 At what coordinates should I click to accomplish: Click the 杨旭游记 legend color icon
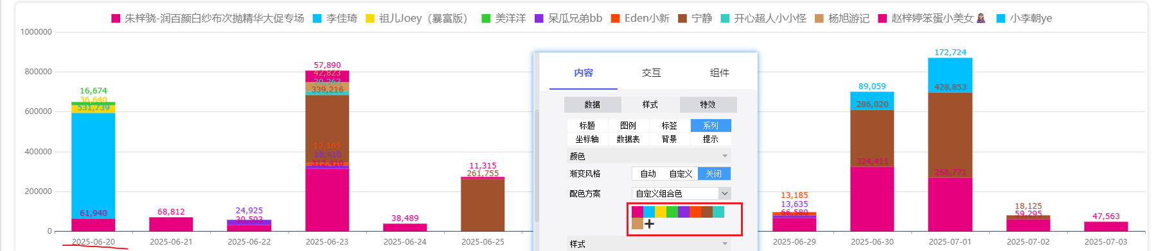(x=819, y=19)
